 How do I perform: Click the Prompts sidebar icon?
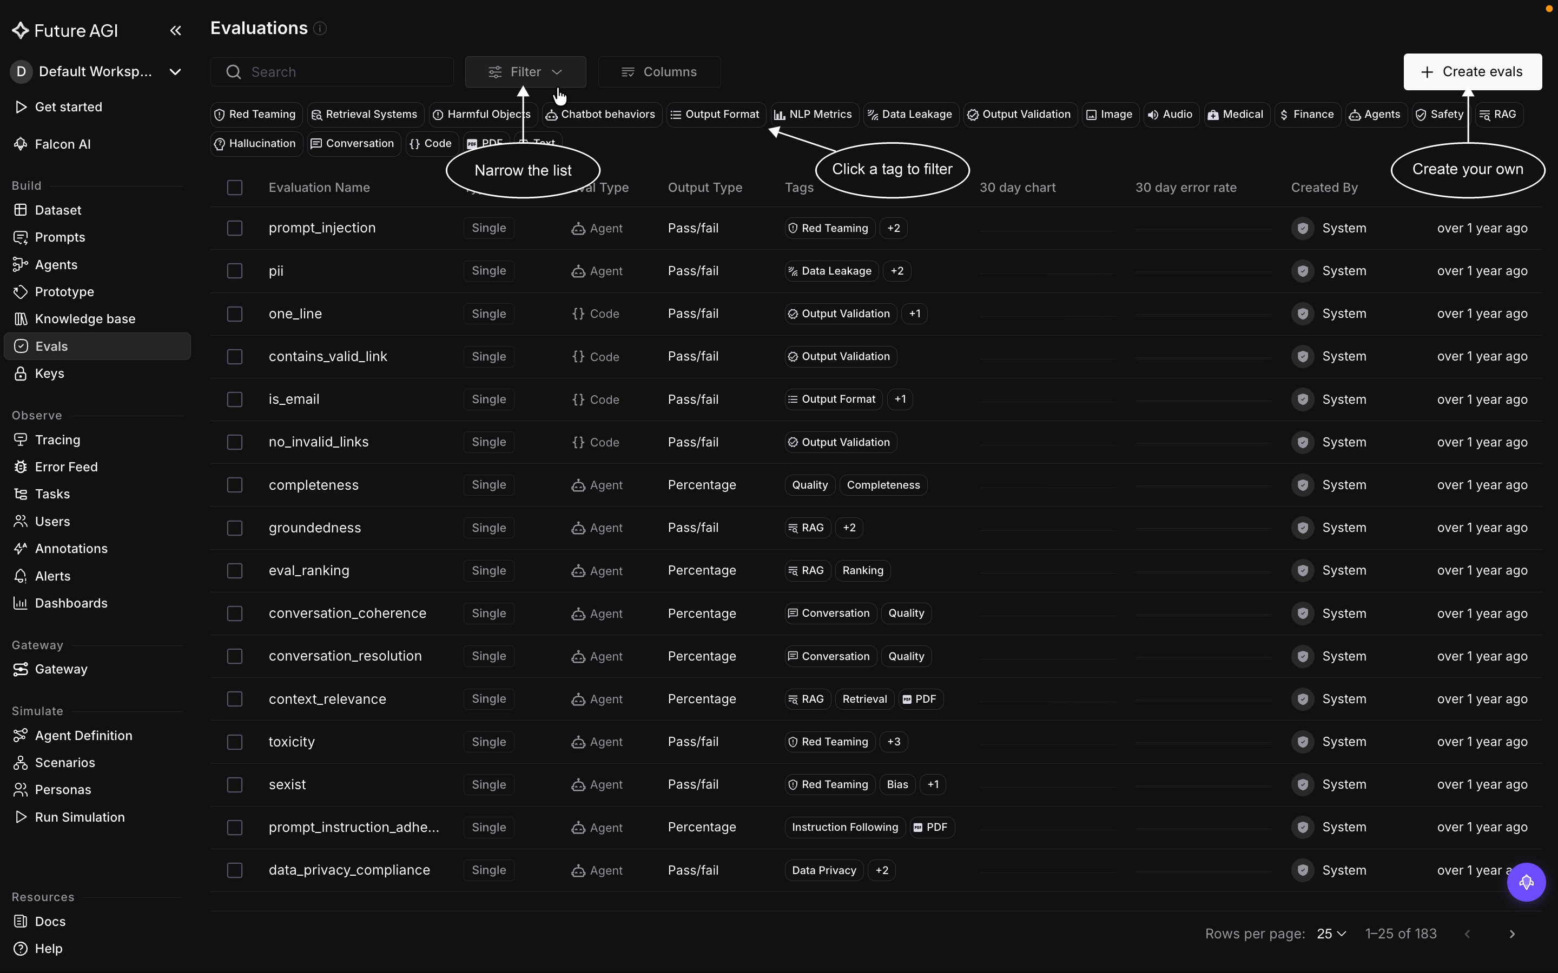click(x=21, y=237)
